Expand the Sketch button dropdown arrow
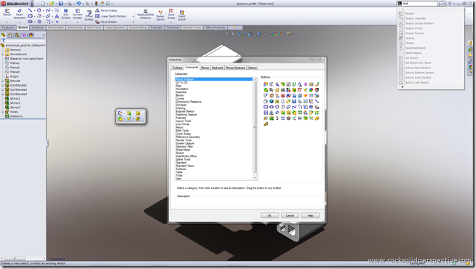 (x=7, y=23)
